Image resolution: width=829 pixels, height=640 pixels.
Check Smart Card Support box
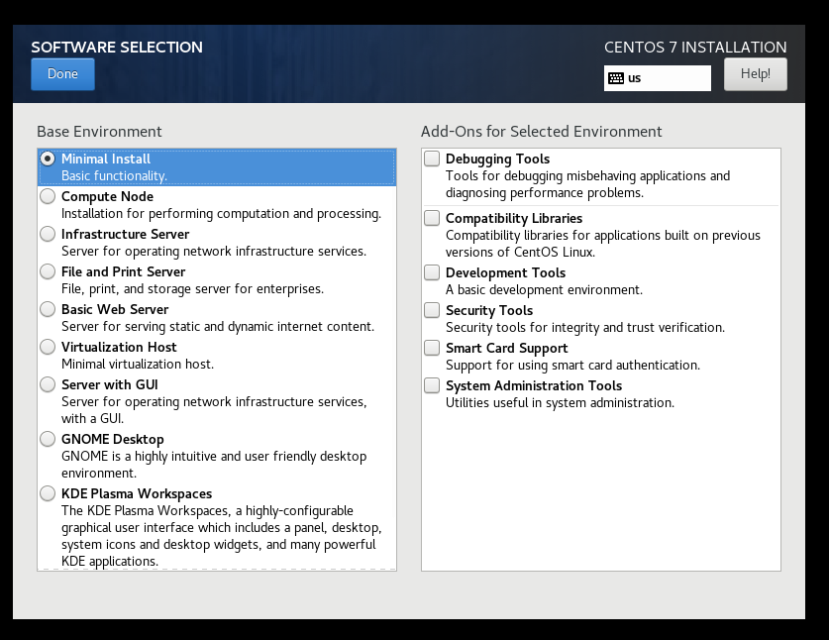pos(432,348)
